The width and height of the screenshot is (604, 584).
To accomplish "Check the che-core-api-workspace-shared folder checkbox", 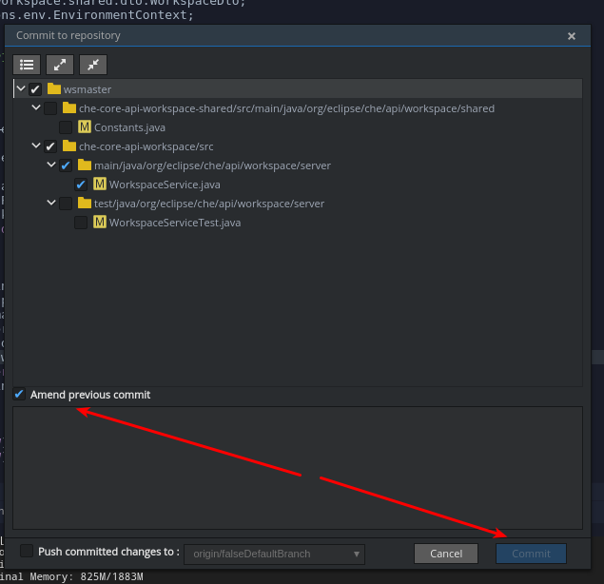I will [50, 108].
